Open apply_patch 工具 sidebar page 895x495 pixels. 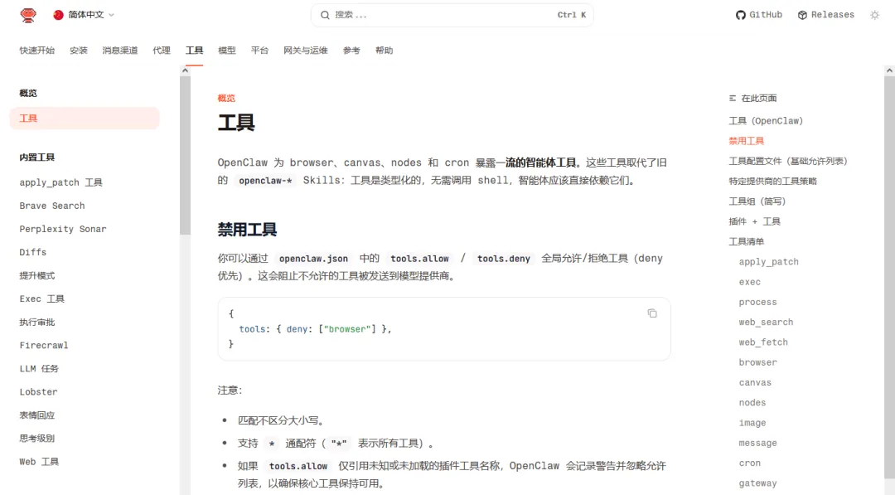click(61, 182)
